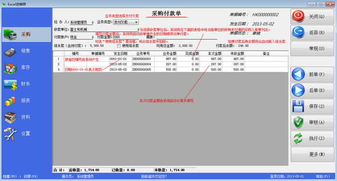This screenshot has width=337, height=181.
Task: Click the 本次金额 column header
Action: (x=210, y=53)
